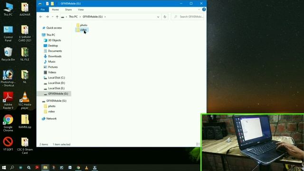Switch to the View ribbon tab
This screenshot has width=304, height=171.
[81, 9]
